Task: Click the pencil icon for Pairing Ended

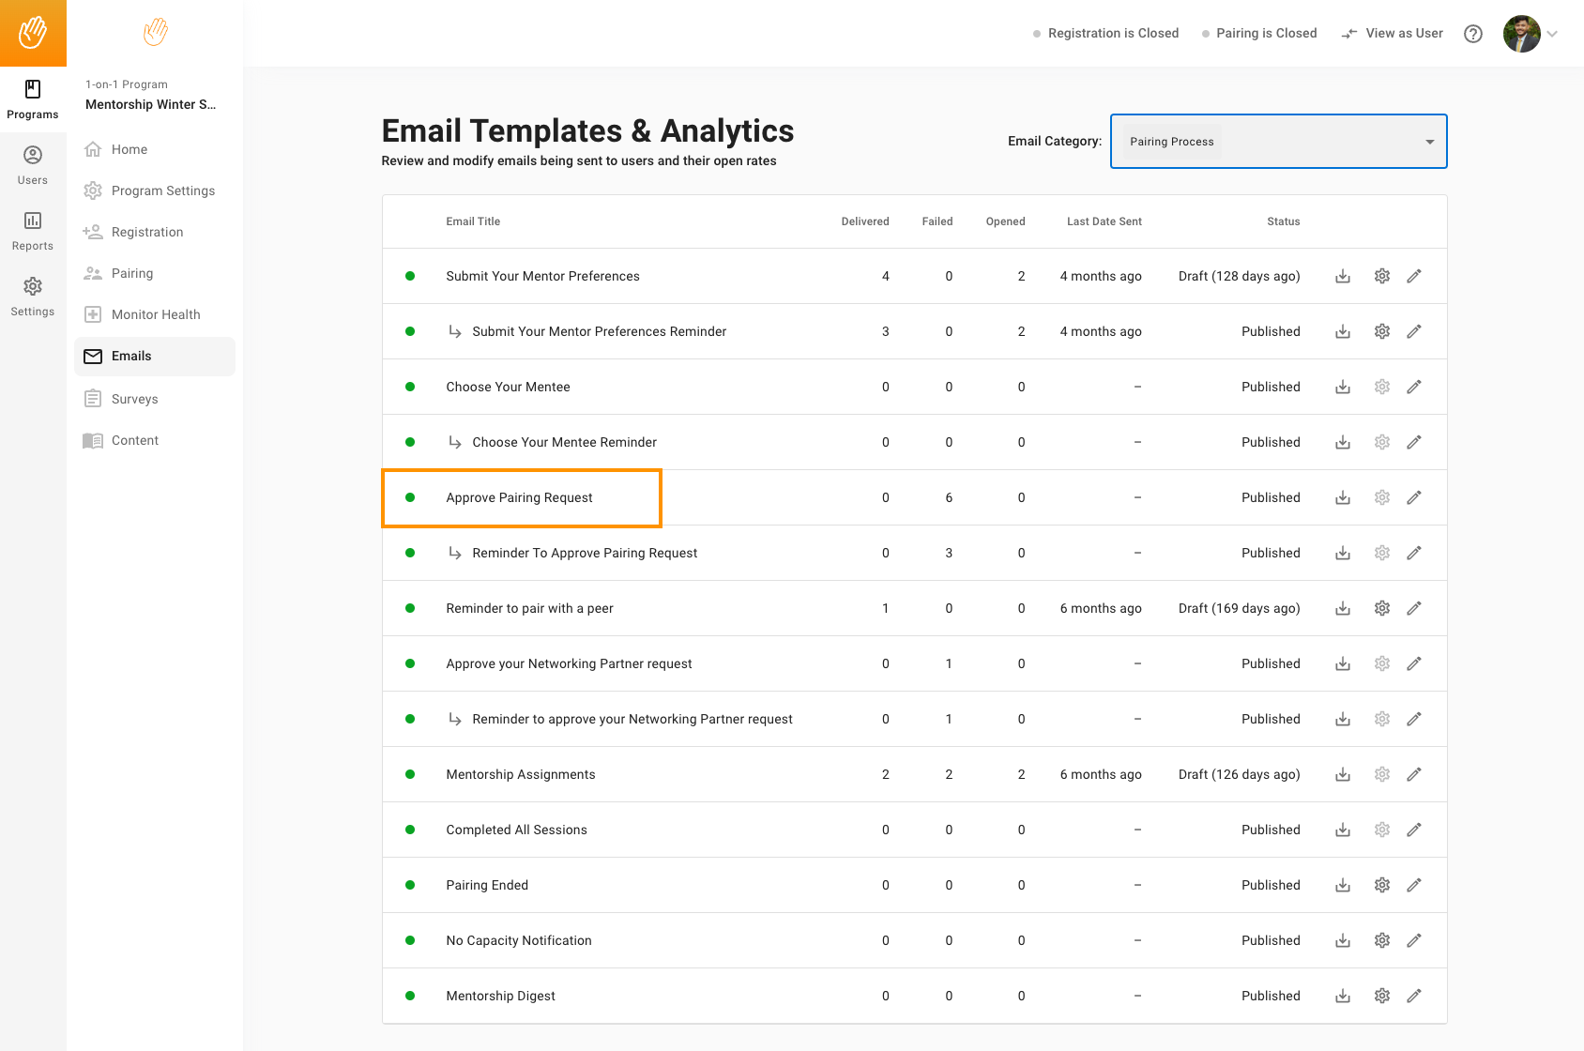Action: pos(1414,885)
